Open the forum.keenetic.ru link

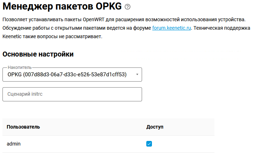(x=171, y=28)
